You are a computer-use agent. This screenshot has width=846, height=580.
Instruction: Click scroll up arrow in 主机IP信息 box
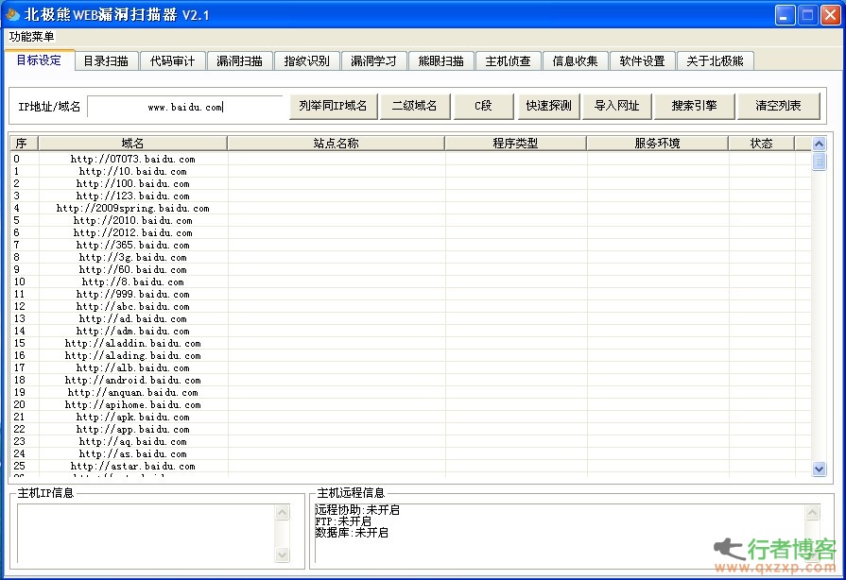coord(283,512)
